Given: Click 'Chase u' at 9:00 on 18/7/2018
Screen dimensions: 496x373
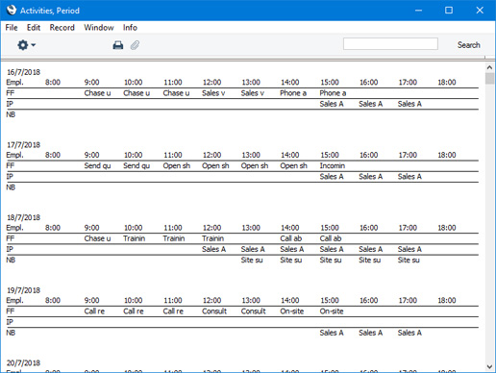Looking at the screenshot, I should (x=97, y=238).
